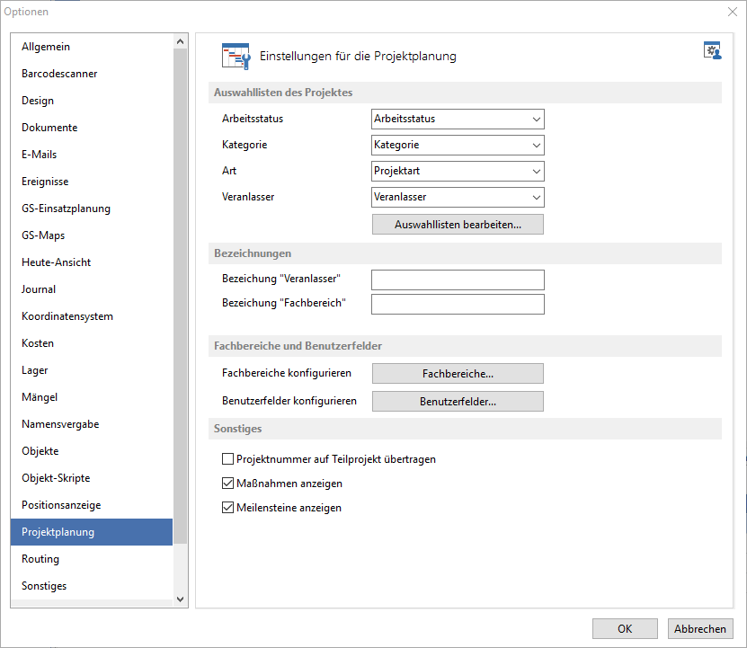Open Koordinatensystem settings
747x648 pixels.
point(92,316)
